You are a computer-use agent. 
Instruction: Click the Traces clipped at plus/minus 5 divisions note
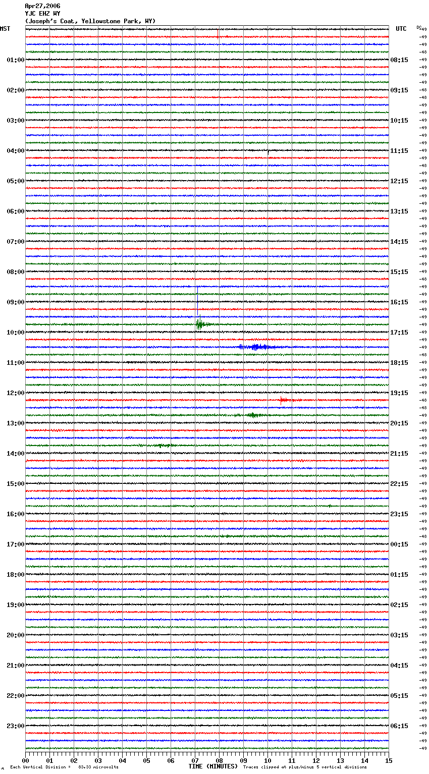point(305,767)
